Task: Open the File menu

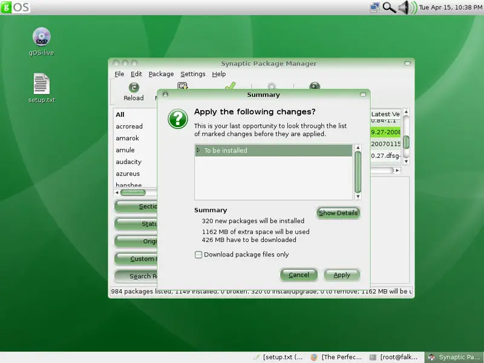Action: [119, 74]
